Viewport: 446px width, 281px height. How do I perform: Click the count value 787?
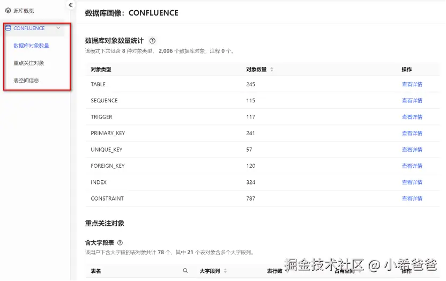[x=250, y=198]
